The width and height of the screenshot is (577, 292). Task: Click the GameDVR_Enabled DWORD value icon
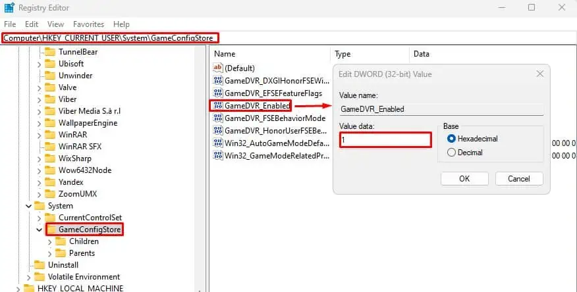218,106
